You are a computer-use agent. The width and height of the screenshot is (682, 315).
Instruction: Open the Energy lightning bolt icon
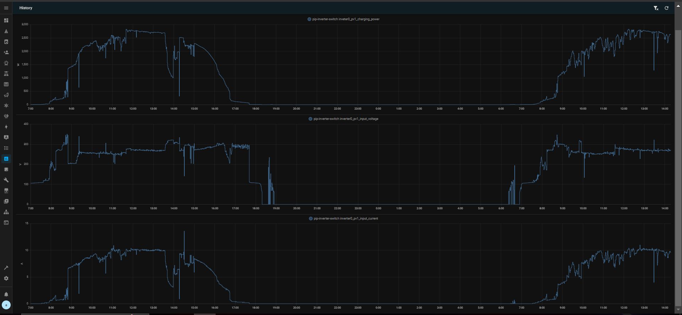(6, 127)
